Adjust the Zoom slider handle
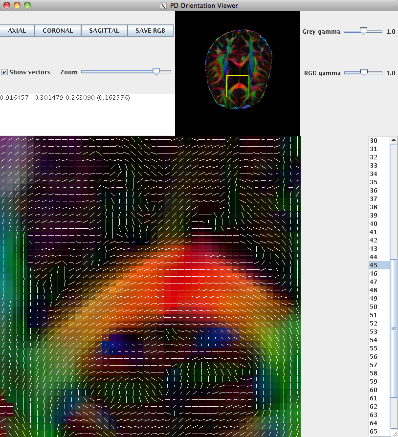The image size is (398, 437). [x=156, y=72]
